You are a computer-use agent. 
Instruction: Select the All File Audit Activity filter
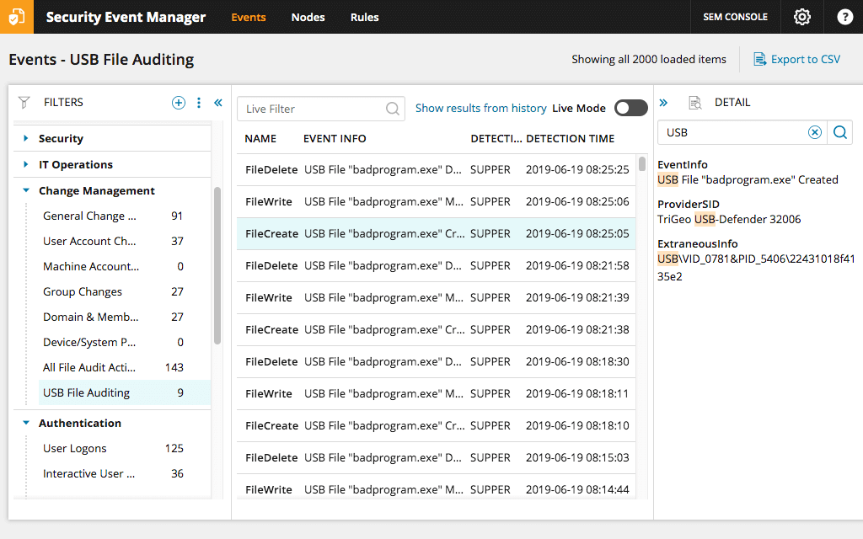[88, 367]
